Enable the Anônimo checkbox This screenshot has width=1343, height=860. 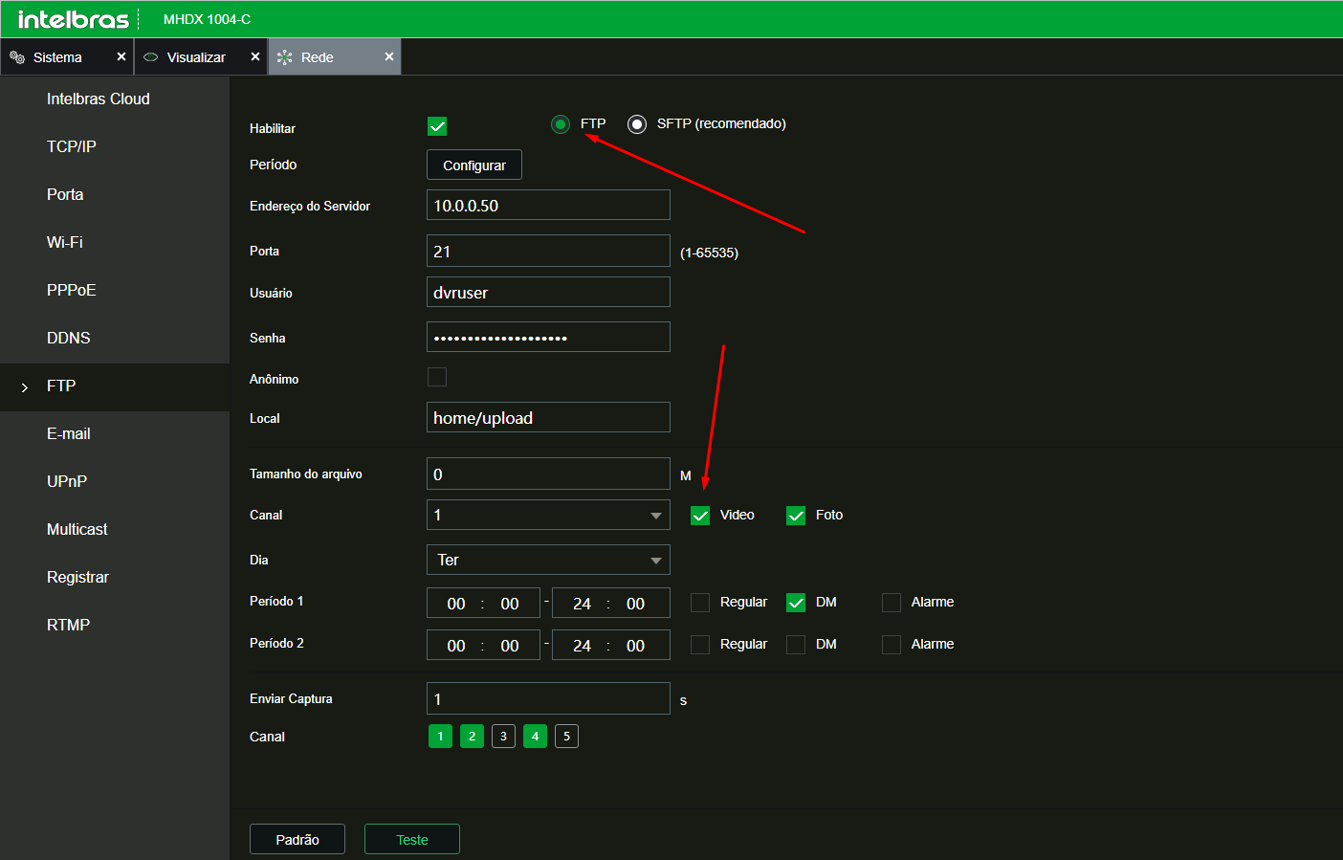(x=437, y=377)
